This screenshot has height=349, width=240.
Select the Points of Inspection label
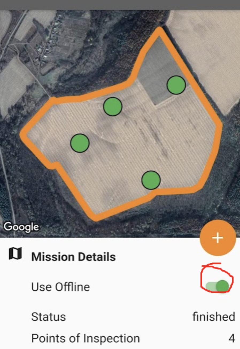point(86,338)
